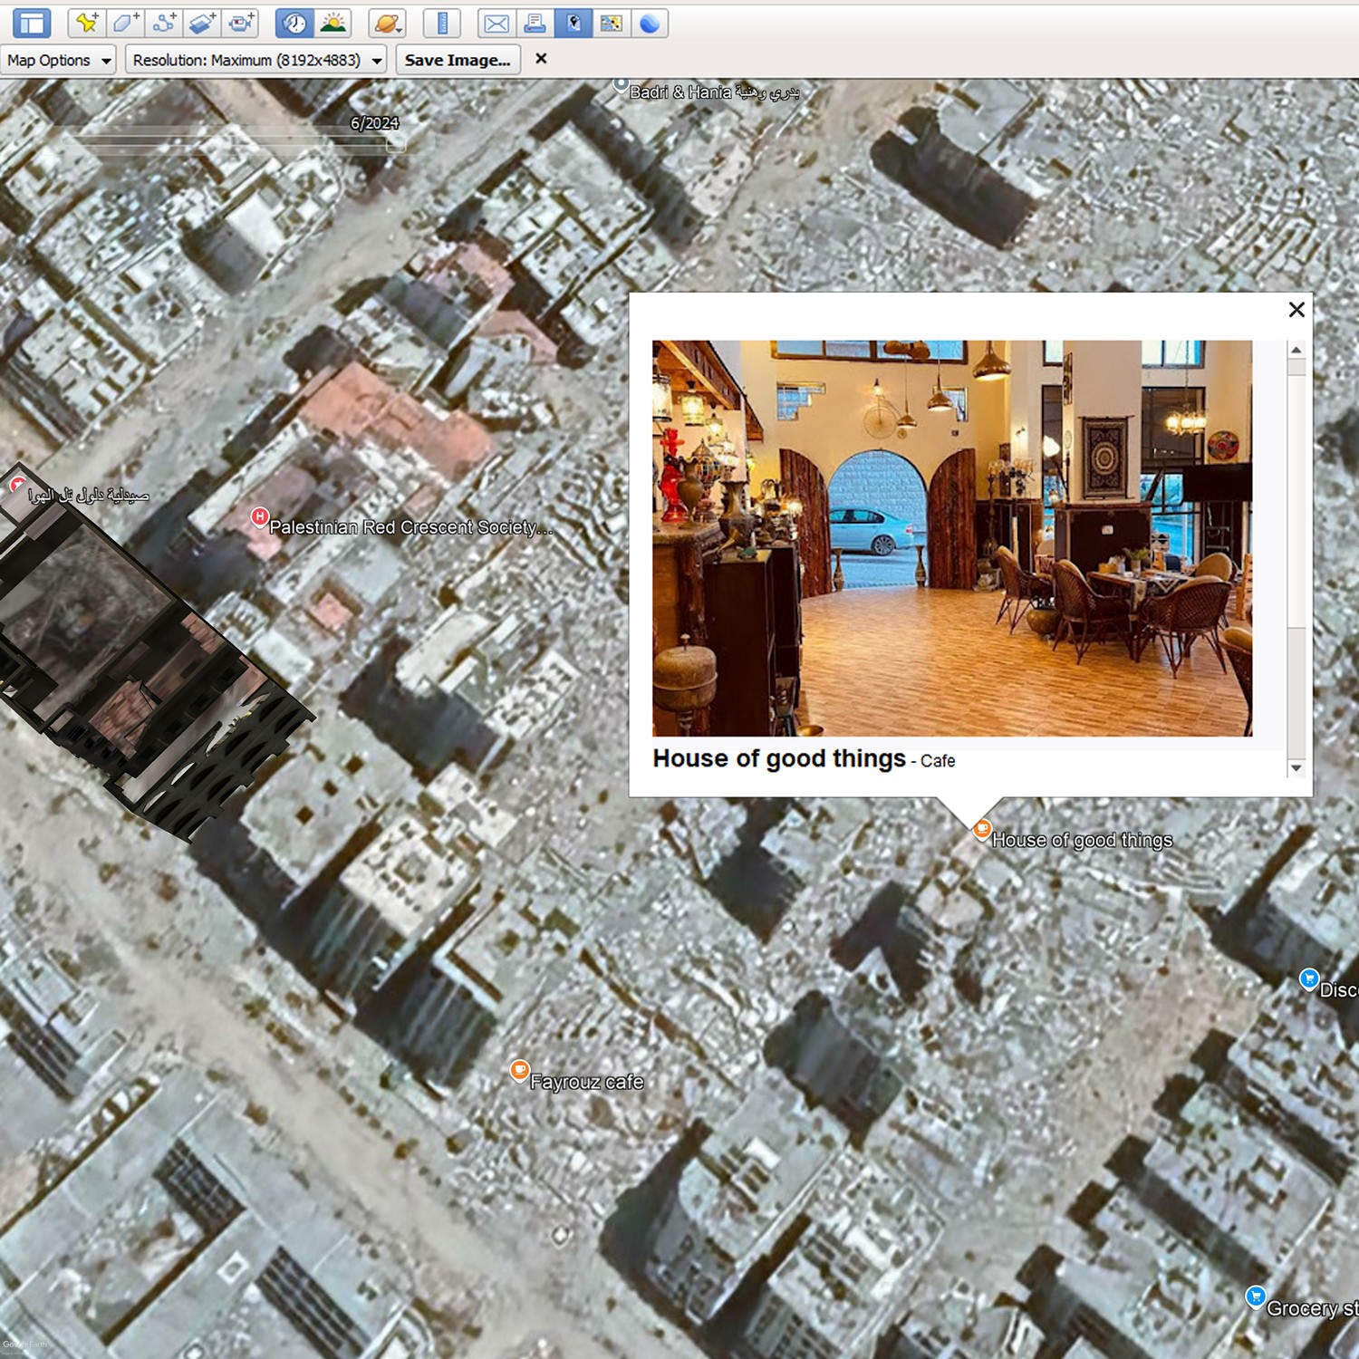This screenshot has width=1359, height=1359.
Task: Click the 6/2024 imagery date label
Action: coord(375,123)
